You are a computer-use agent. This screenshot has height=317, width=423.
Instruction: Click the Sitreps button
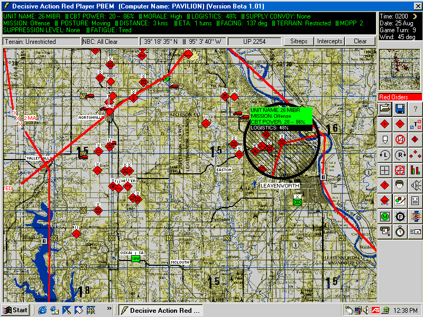pos(299,41)
